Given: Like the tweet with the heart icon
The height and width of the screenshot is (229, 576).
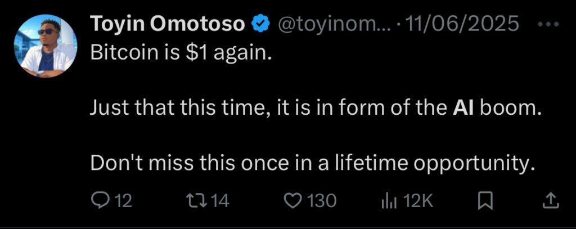Looking at the screenshot, I should 292,200.
